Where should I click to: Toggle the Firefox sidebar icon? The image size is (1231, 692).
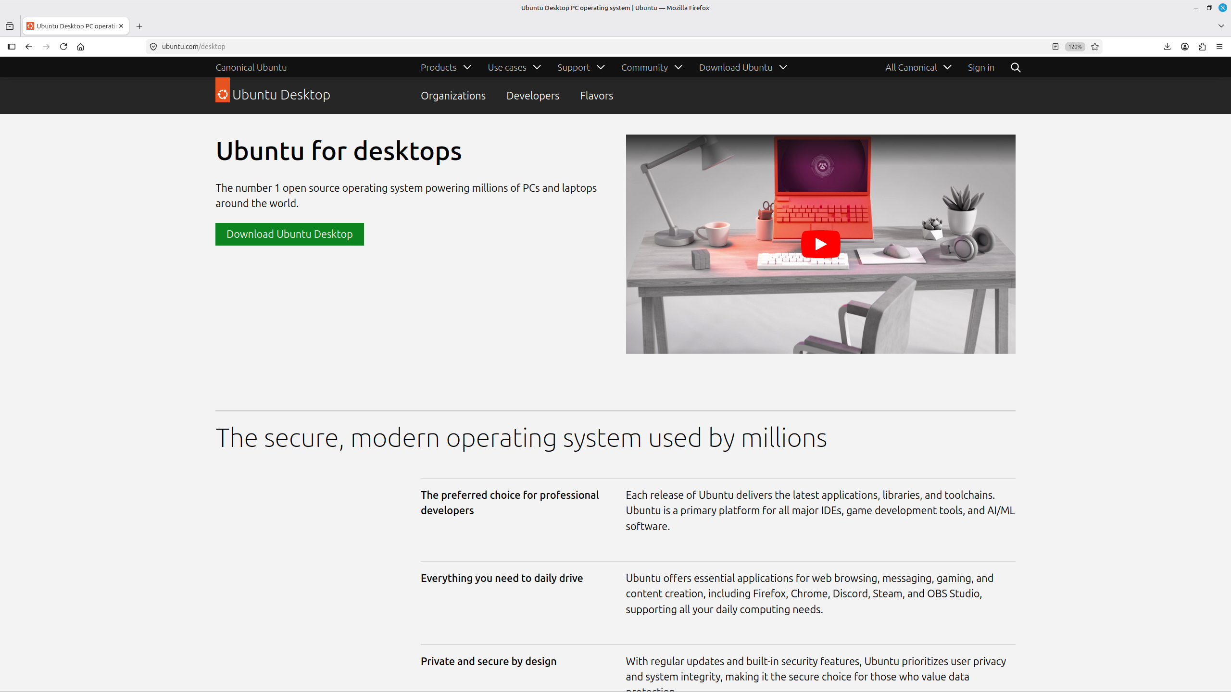coord(12,47)
